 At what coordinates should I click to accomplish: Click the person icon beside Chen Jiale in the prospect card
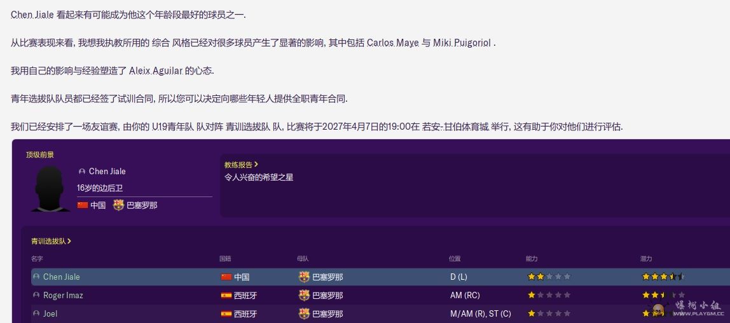[x=82, y=172]
